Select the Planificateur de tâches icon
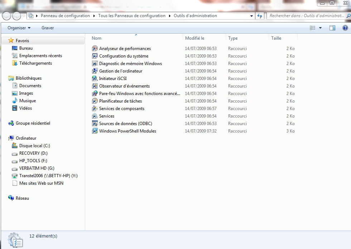 point(95,101)
